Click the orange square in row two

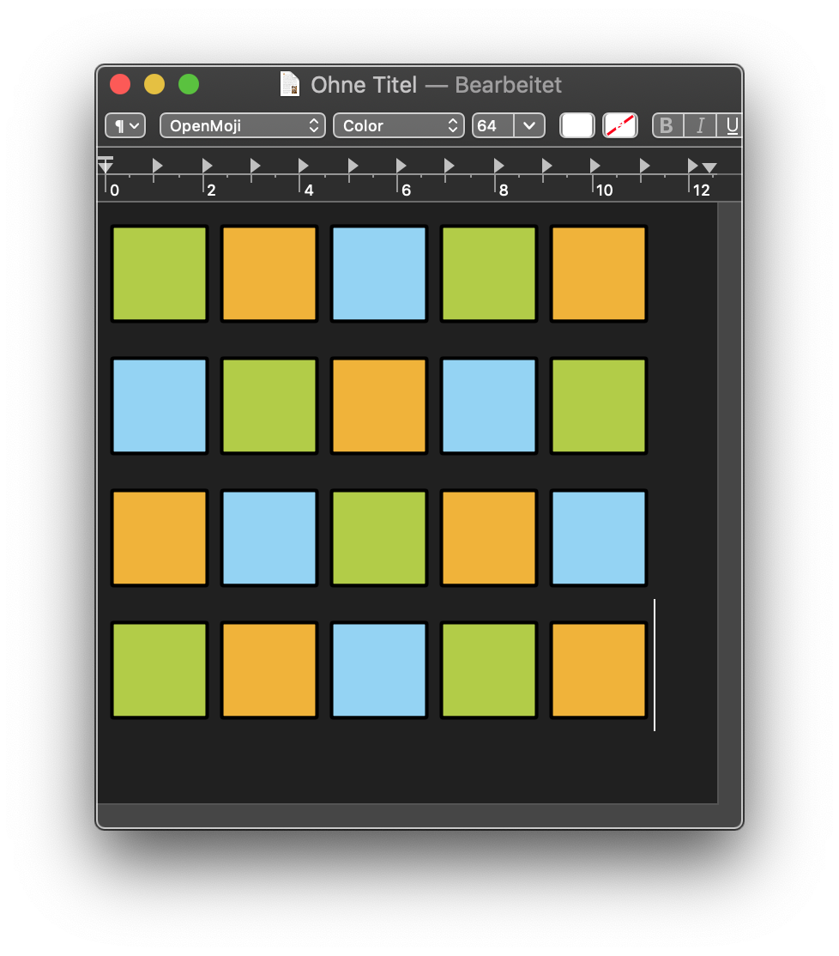click(379, 405)
